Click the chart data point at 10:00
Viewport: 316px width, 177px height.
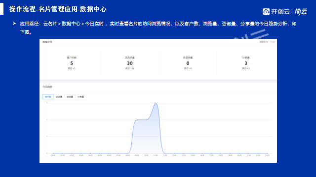point(146,120)
